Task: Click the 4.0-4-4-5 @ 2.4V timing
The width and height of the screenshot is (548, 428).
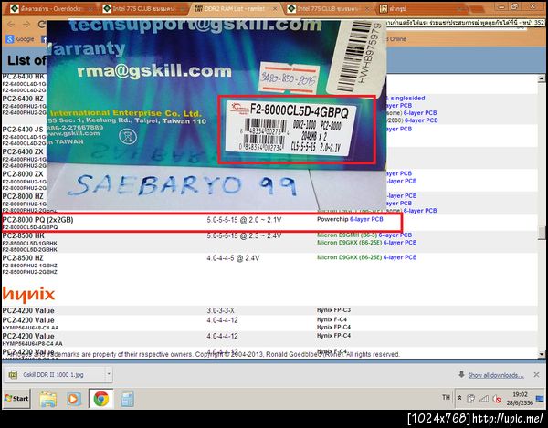Action: tap(233, 258)
